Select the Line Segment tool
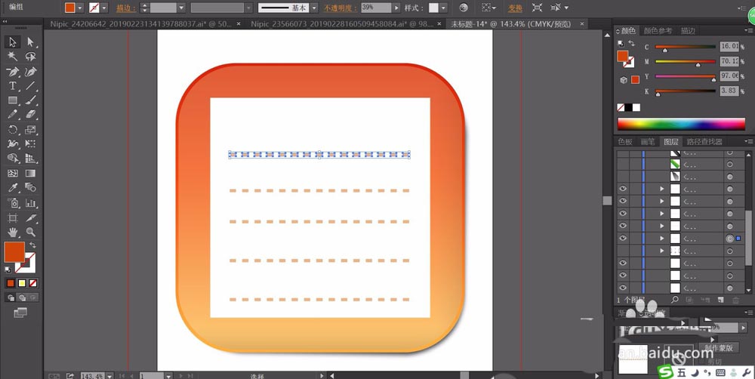This screenshot has width=755, height=379. click(30, 86)
